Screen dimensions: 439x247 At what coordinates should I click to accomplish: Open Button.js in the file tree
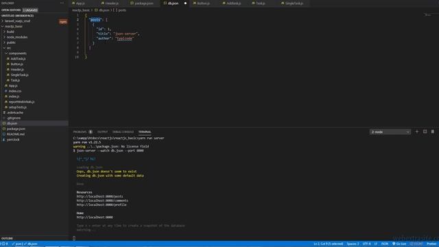coord(16,64)
